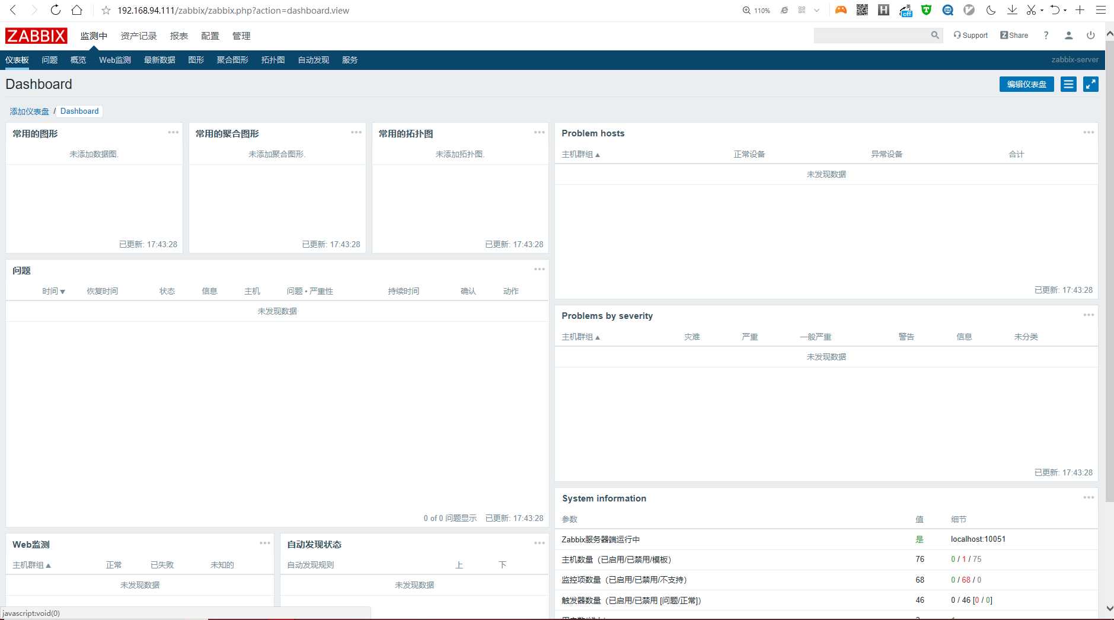Sort Problem hosts by 主机群组 column
Image resolution: width=1114 pixels, height=620 pixels.
coord(580,154)
